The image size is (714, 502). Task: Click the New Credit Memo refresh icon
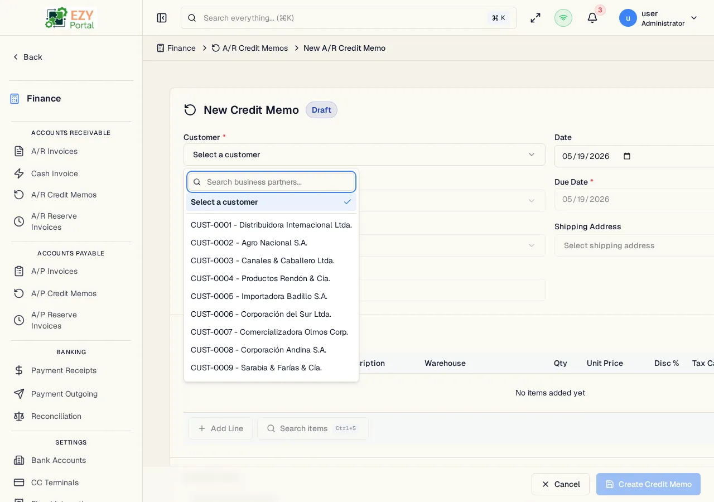click(190, 110)
